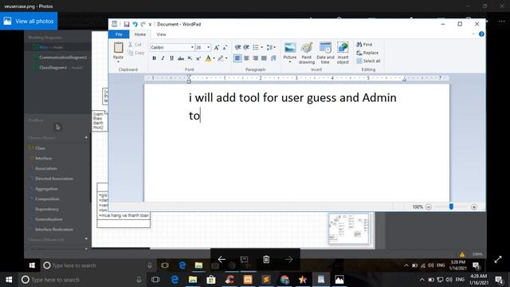510x287 pixels.
Task: Select Align text left
Action: coord(237,58)
